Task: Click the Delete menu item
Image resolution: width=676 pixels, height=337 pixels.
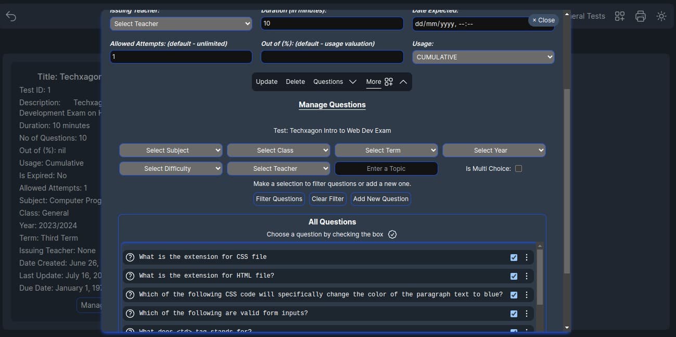Action: (296, 82)
